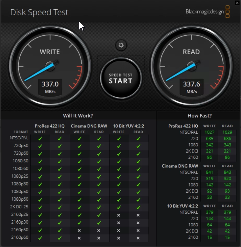The image size is (241, 247).
Task: Click the How Fast? heading
Action: click(x=199, y=116)
